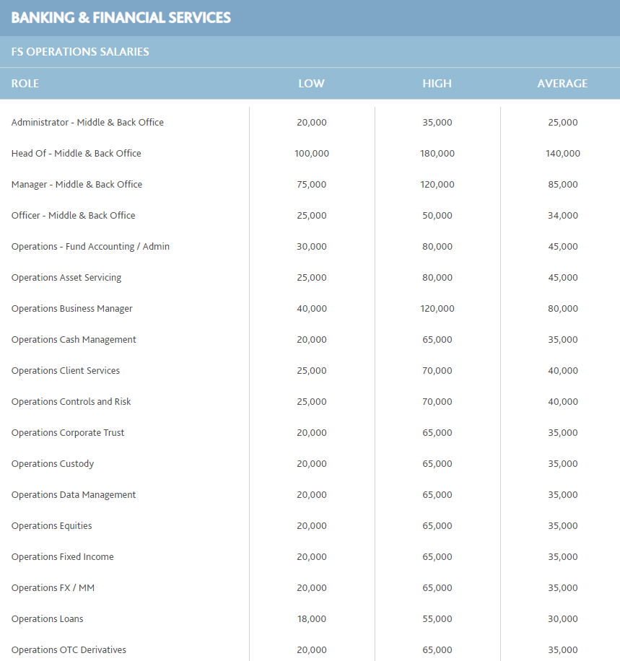Click Officer high salary 50,000
Screen dimensions: 620x661
coord(437,216)
